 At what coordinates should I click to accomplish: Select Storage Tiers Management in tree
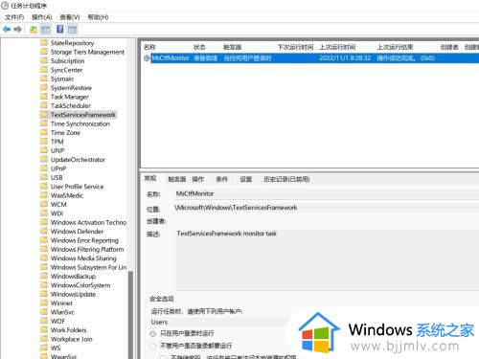point(87,52)
